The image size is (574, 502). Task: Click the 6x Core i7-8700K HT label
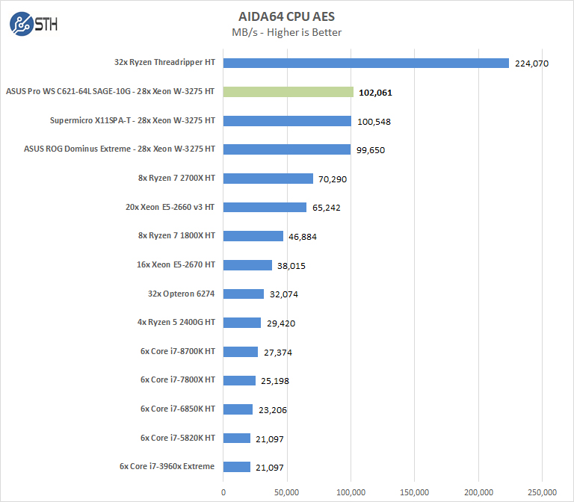(x=178, y=351)
